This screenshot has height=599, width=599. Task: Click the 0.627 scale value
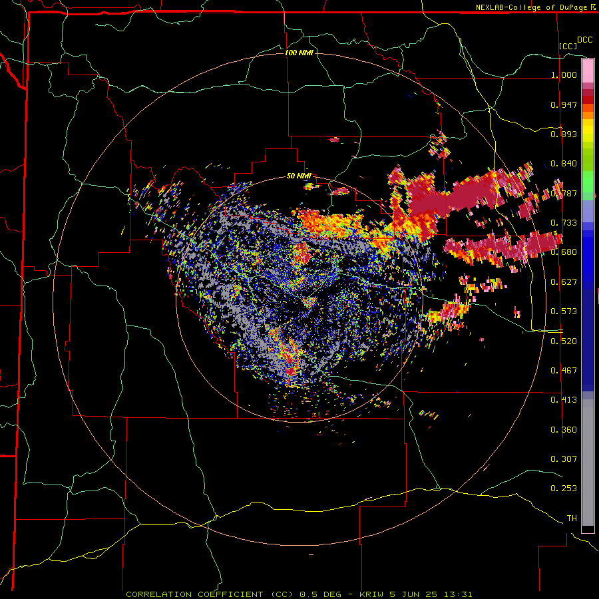(x=564, y=282)
